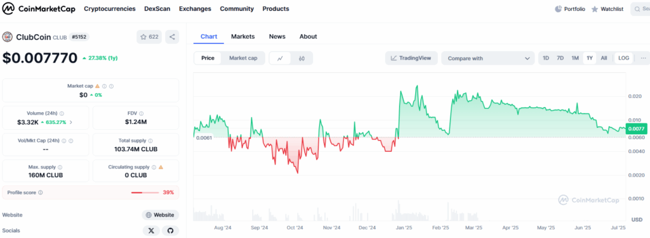Select the Price toggle option
Image resolution: width=650 pixels, height=238 pixels.
pyautogui.click(x=208, y=58)
